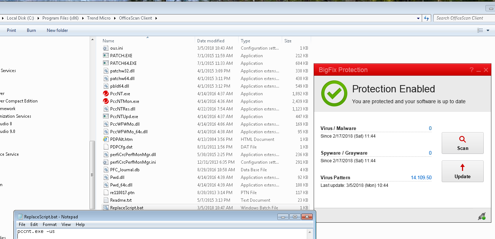Screen dimensions: 495x239
Task: Open Notepad Format menu
Action: pos(50,225)
